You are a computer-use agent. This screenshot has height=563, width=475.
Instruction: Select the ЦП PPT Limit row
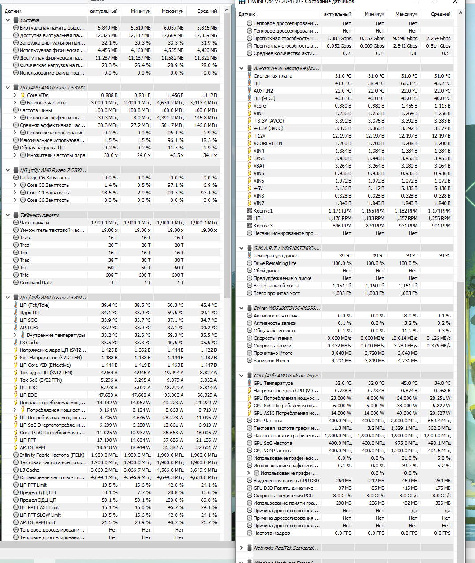coord(110,485)
